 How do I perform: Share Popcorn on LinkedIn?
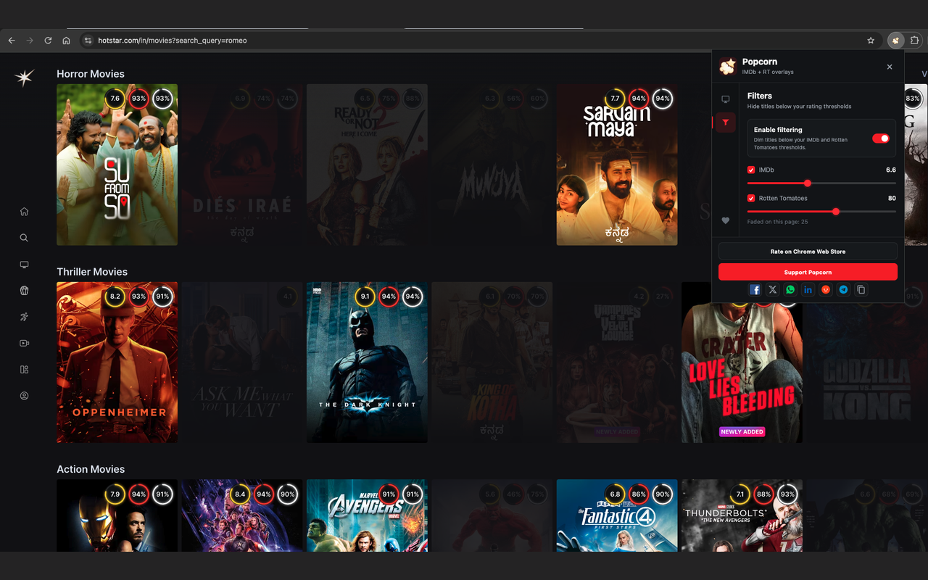pos(808,289)
